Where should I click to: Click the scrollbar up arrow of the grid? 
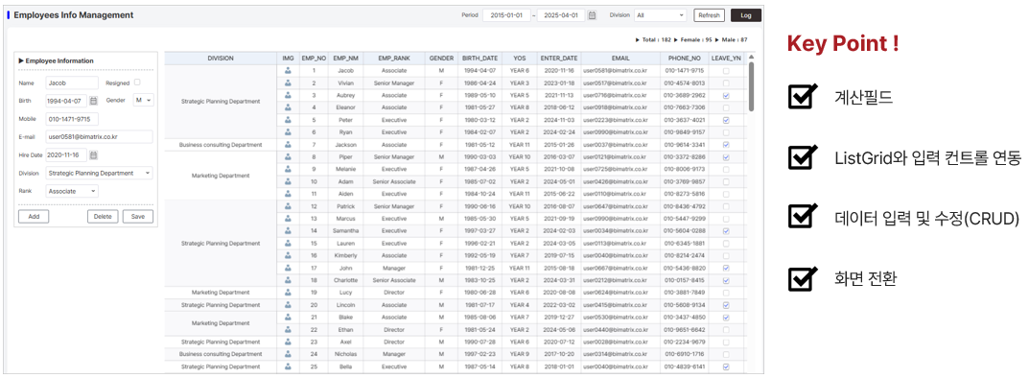click(751, 56)
